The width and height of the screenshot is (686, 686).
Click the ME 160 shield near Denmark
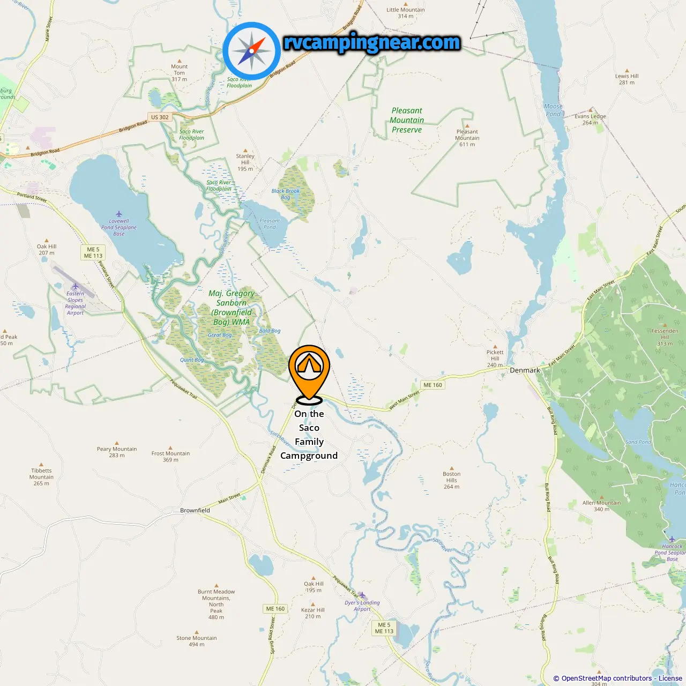click(x=433, y=385)
